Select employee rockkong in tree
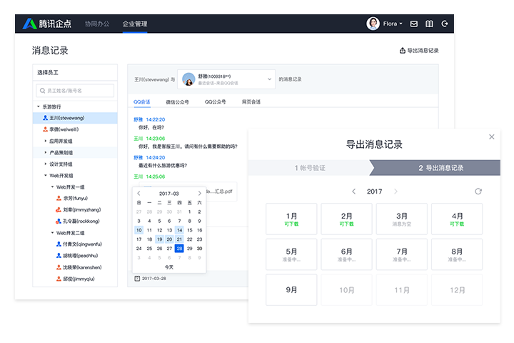Image resolution: width=514 pixels, height=343 pixels. coord(77,222)
